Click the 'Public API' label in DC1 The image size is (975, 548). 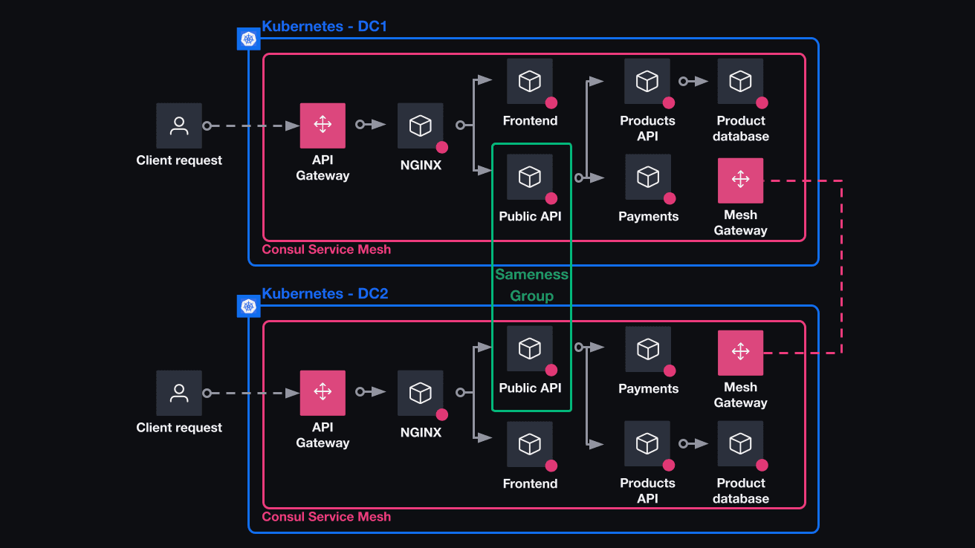(x=530, y=217)
